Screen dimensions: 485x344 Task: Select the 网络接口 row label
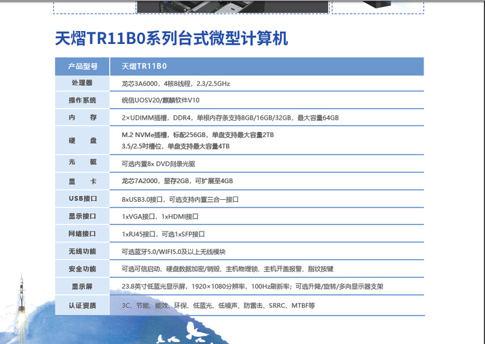pos(82,234)
